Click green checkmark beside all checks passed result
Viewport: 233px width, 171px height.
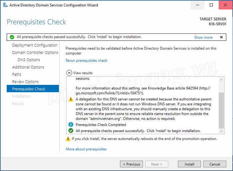[x=71, y=131]
